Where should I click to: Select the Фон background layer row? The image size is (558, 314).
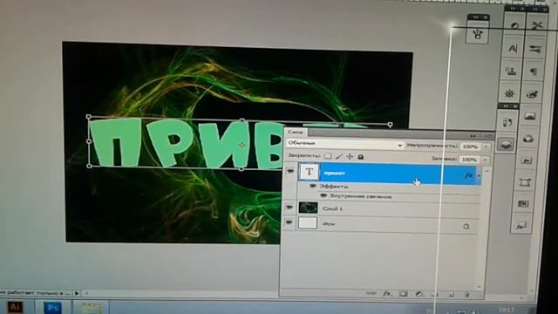pos(388,224)
